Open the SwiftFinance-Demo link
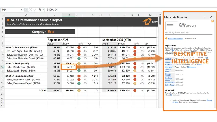 click(x=175, y=39)
